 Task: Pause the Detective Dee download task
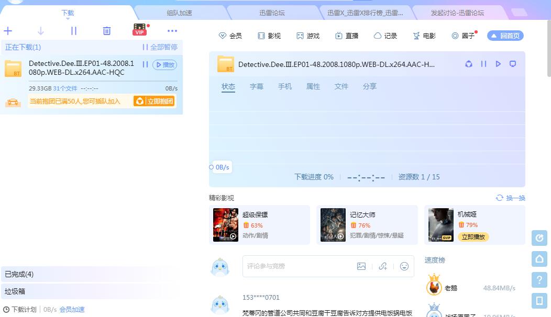click(145, 64)
